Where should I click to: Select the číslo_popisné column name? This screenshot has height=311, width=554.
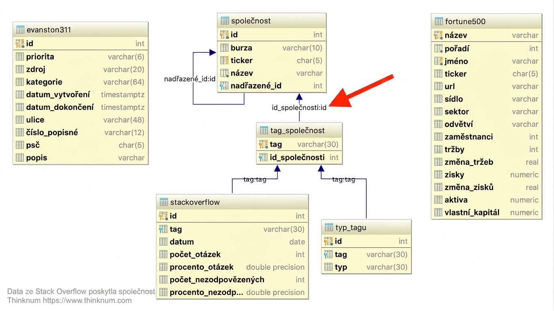52,132
